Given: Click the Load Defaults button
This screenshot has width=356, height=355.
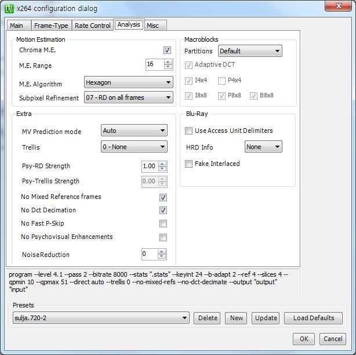Looking at the screenshot, I should pyautogui.click(x=313, y=318).
